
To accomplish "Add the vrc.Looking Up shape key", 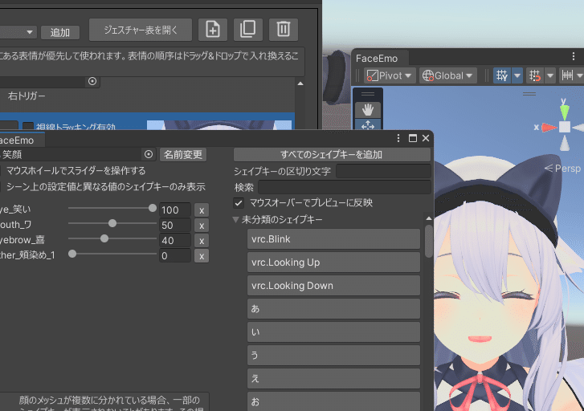I will click(333, 262).
